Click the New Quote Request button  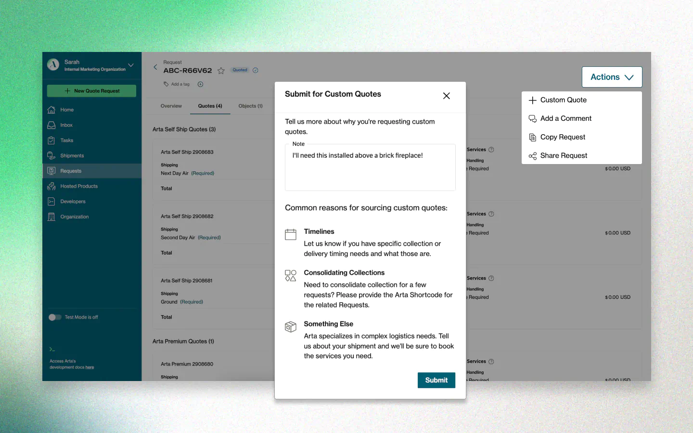pyautogui.click(x=91, y=91)
